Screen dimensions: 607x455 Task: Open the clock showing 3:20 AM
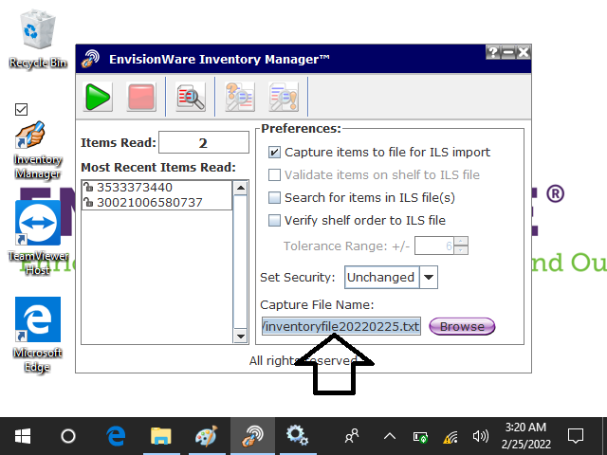pyautogui.click(x=525, y=436)
